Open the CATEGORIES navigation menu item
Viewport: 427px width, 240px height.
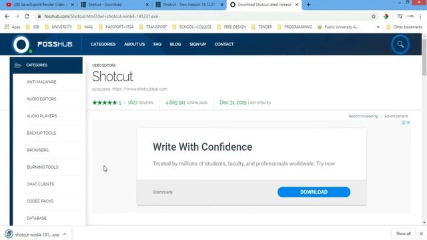coord(103,44)
